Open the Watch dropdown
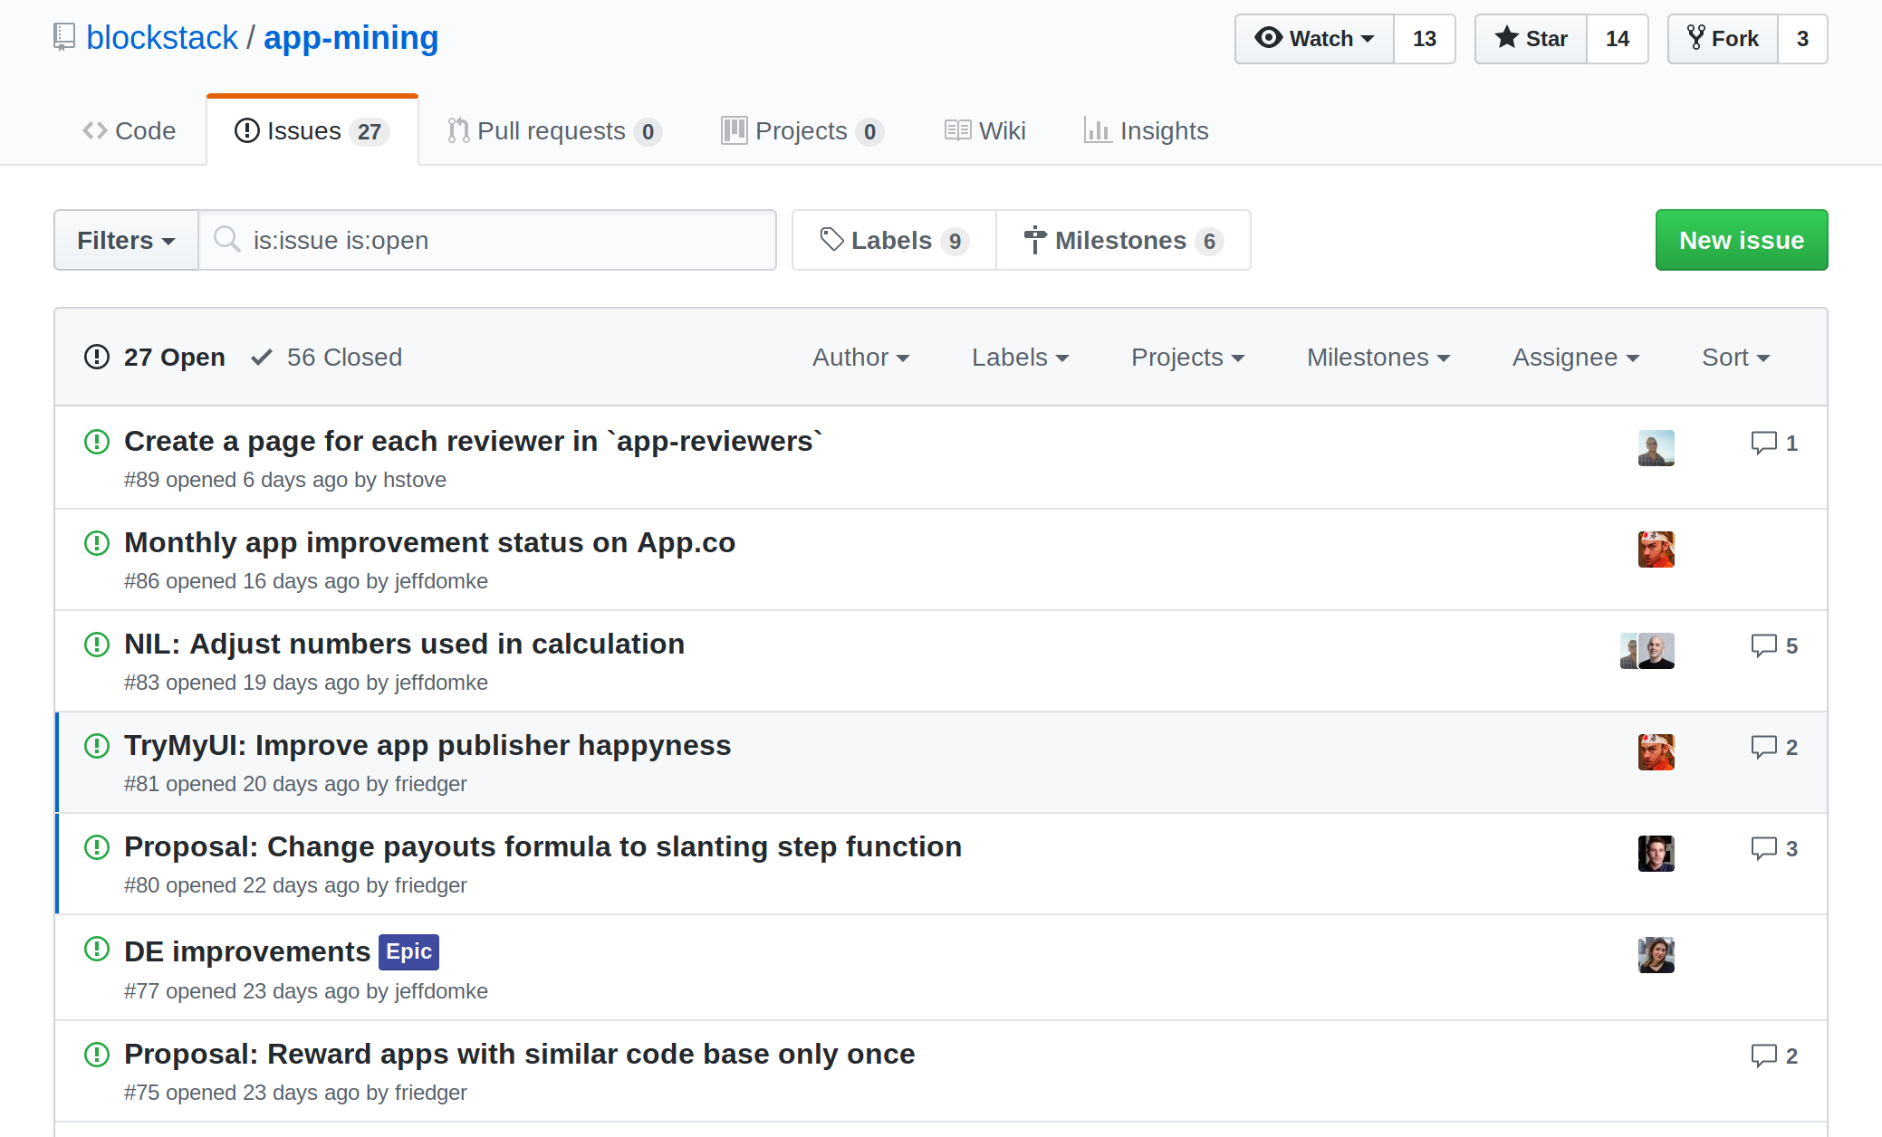Viewport: 1882px width, 1137px height. (1314, 39)
